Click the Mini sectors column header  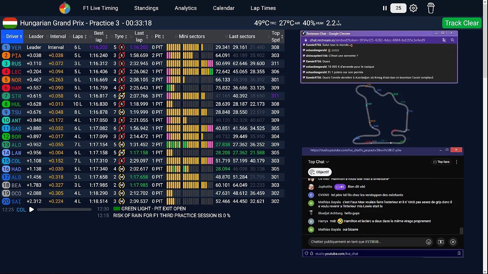point(192,37)
